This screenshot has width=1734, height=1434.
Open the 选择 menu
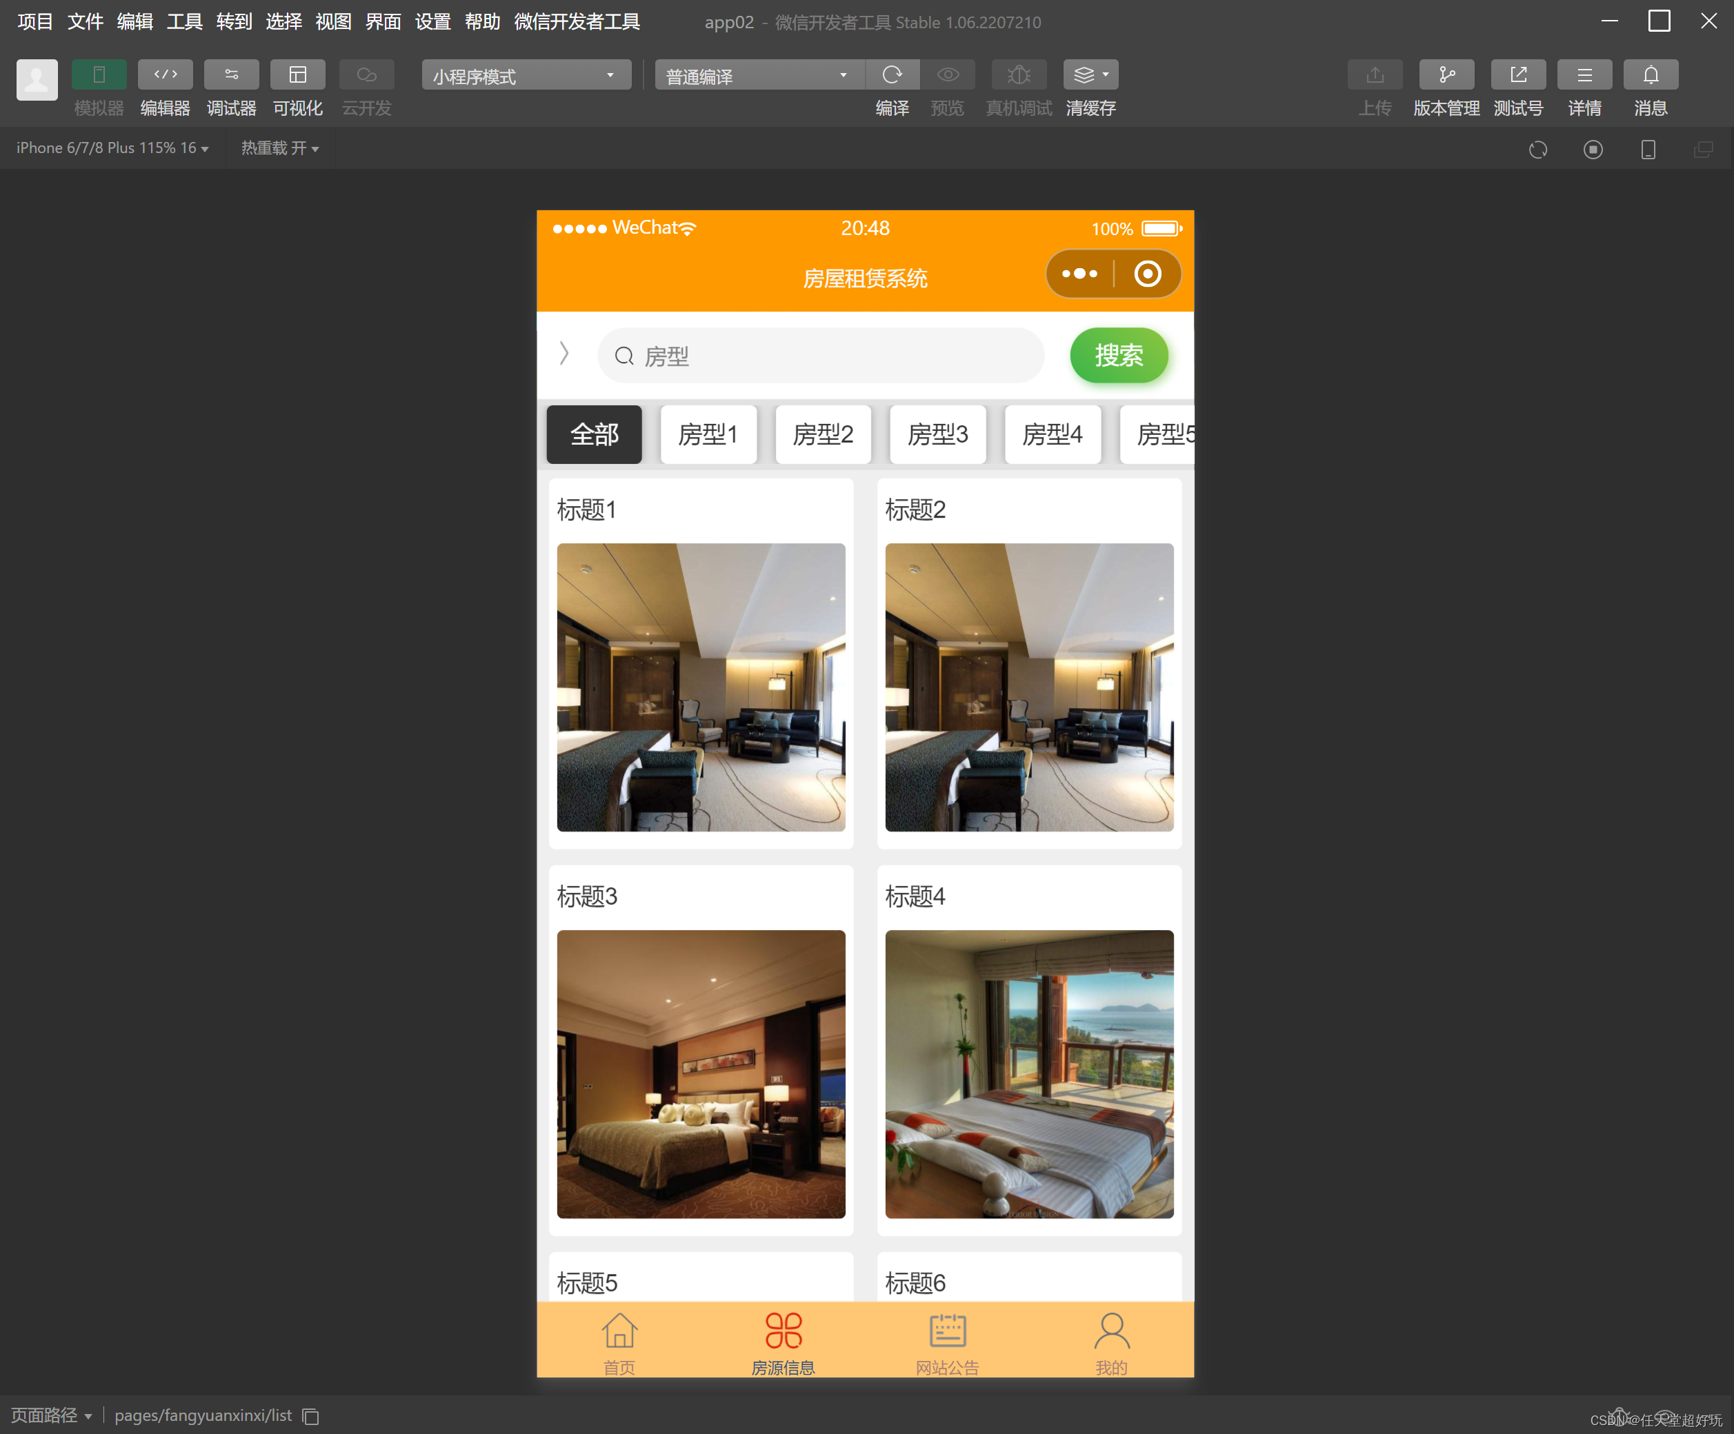tap(283, 22)
